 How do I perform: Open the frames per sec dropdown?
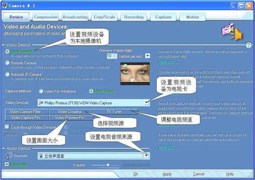tap(148, 56)
